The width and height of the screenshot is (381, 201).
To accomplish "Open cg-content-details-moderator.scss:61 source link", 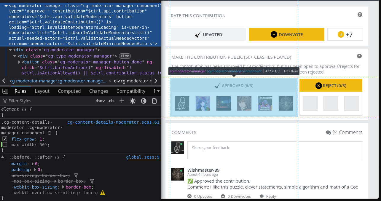I will (x=113, y=122).
